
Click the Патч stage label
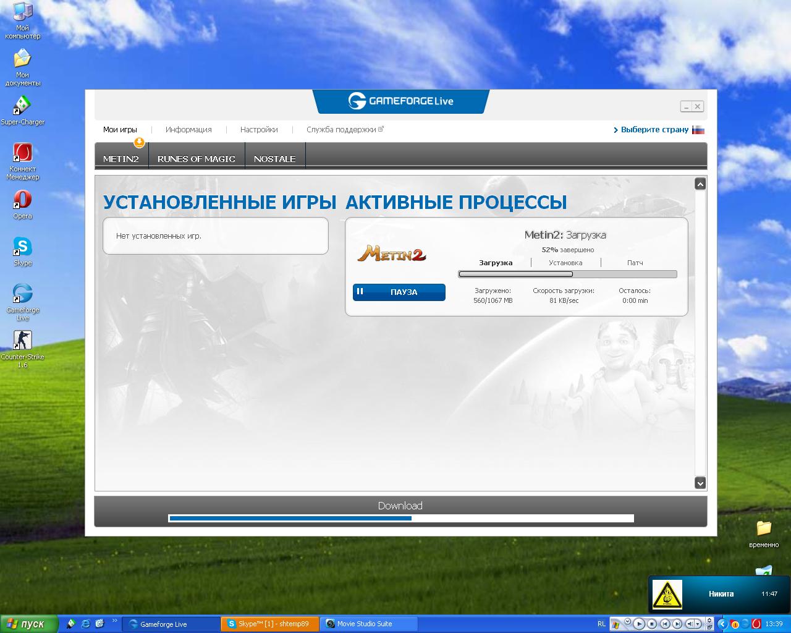tap(635, 263)
